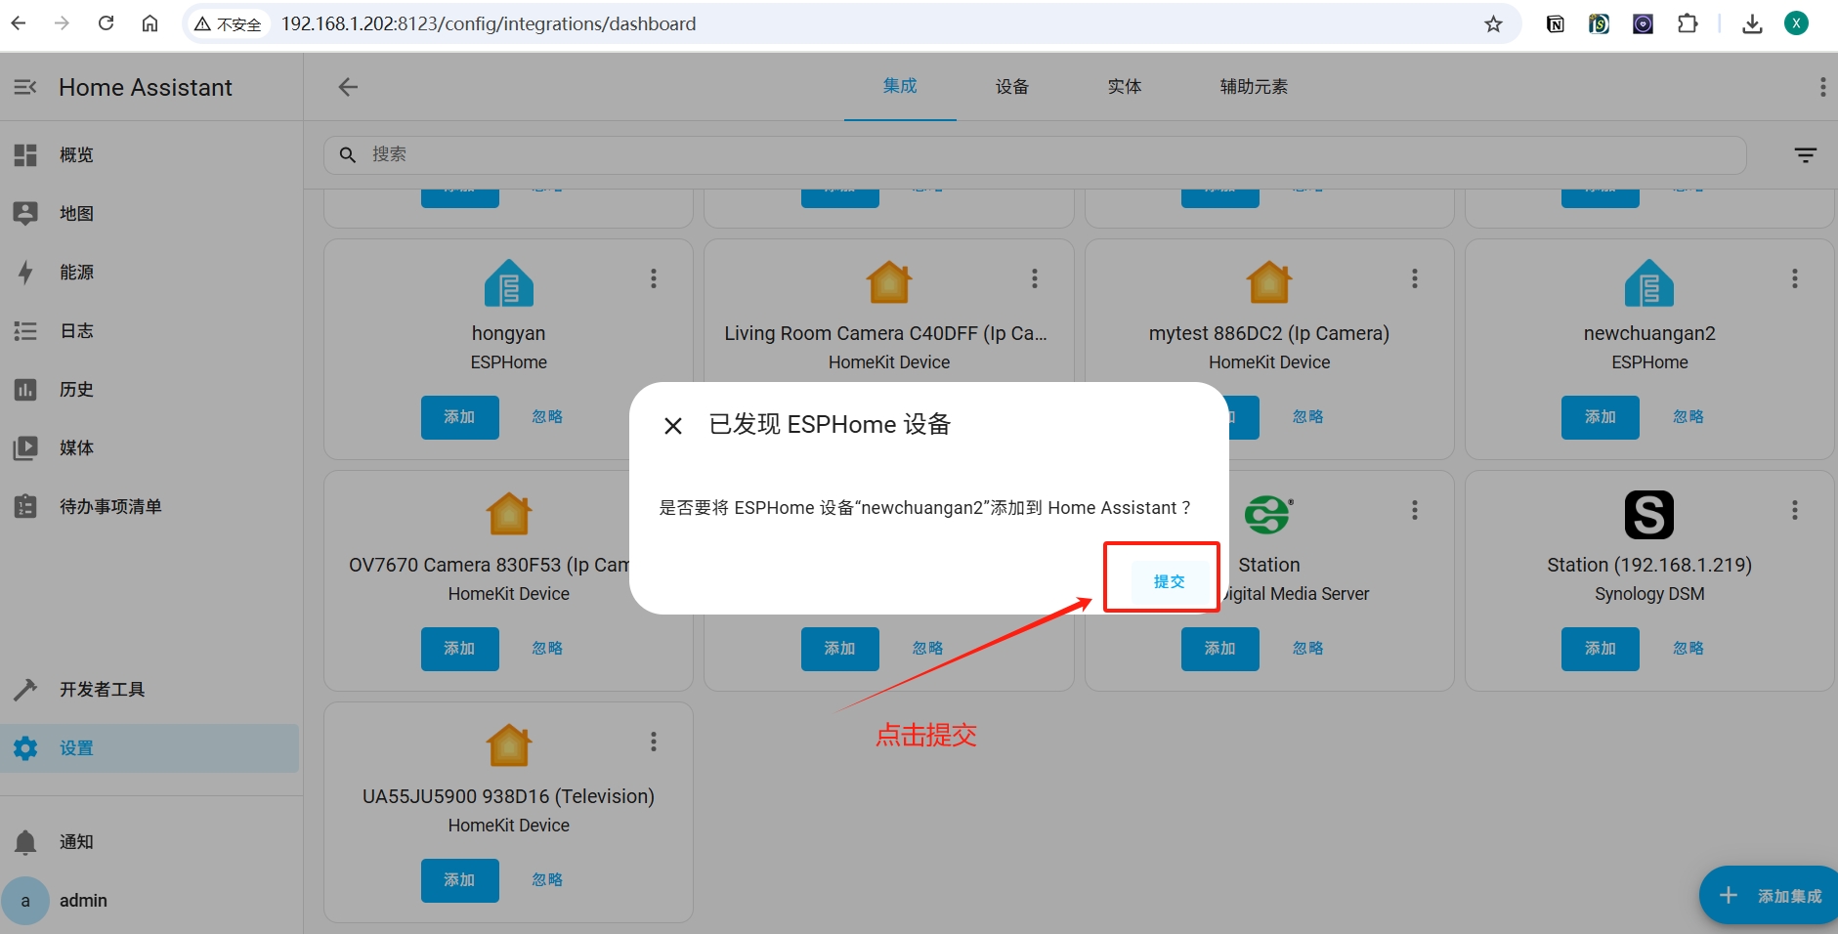Open the 历史 history page
The image size is (1838, 934).
click(151, 389)
